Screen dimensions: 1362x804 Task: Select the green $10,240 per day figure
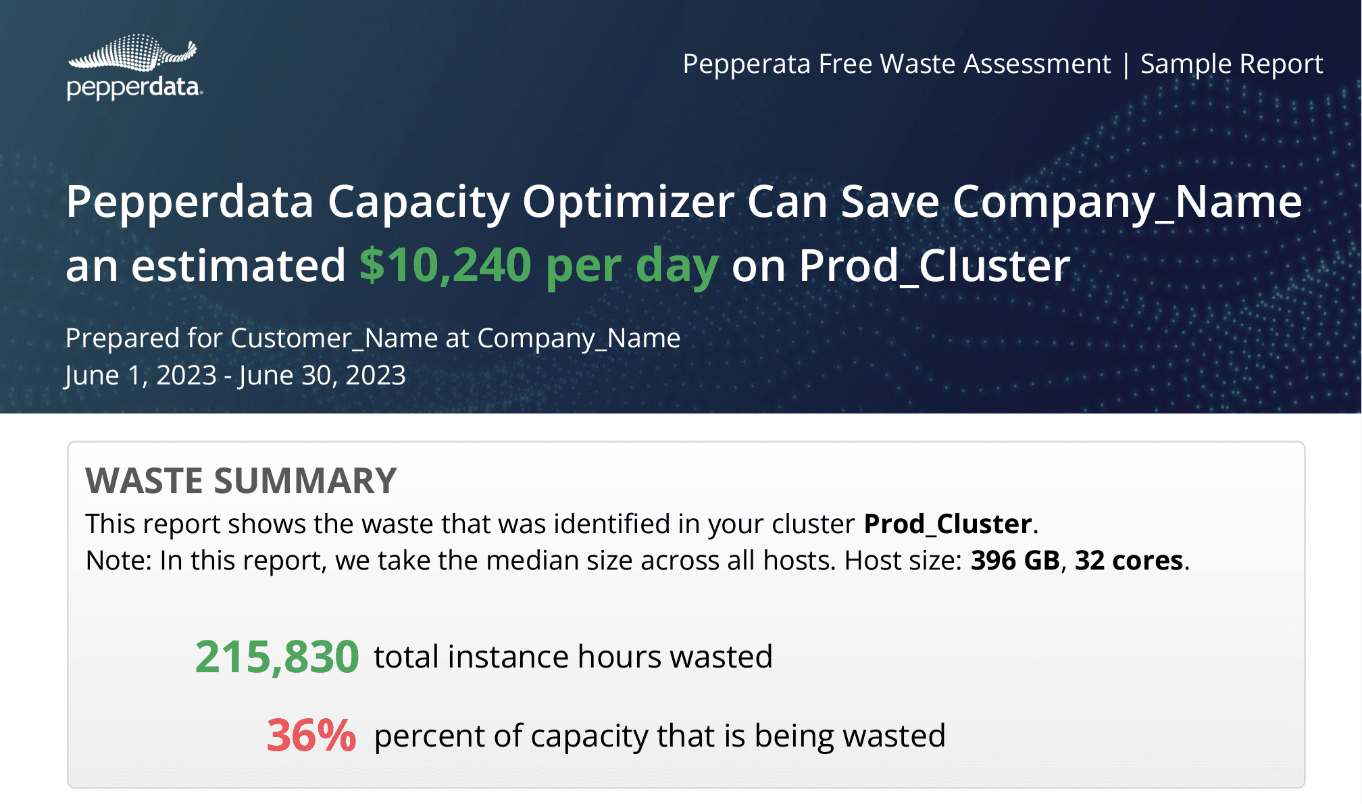coord(538,266)
